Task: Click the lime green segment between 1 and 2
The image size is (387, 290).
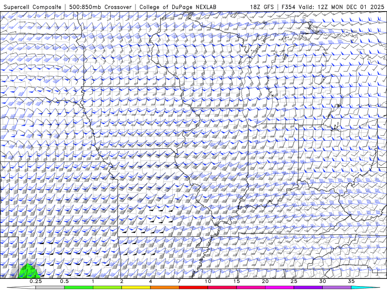Action: pyautogui.click(x=107, y=288)
